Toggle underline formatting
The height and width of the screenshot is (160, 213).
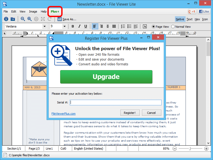(x=86, y=26)
